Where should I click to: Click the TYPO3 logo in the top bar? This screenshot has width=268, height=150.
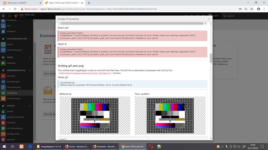coord(16,16)
